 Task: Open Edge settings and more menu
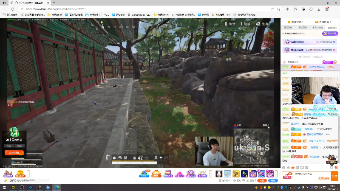pyautogui.click(x=335, y=9)
